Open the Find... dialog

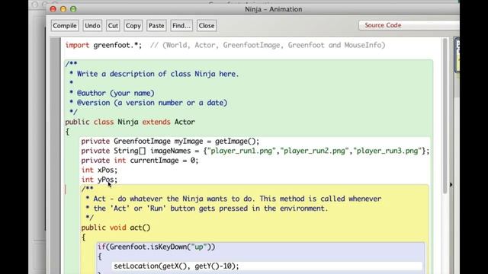coord(181,26)
